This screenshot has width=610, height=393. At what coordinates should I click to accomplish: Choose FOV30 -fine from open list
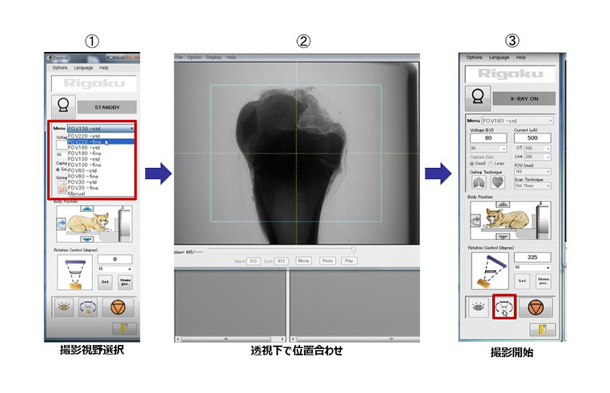(x=101, y=187)
